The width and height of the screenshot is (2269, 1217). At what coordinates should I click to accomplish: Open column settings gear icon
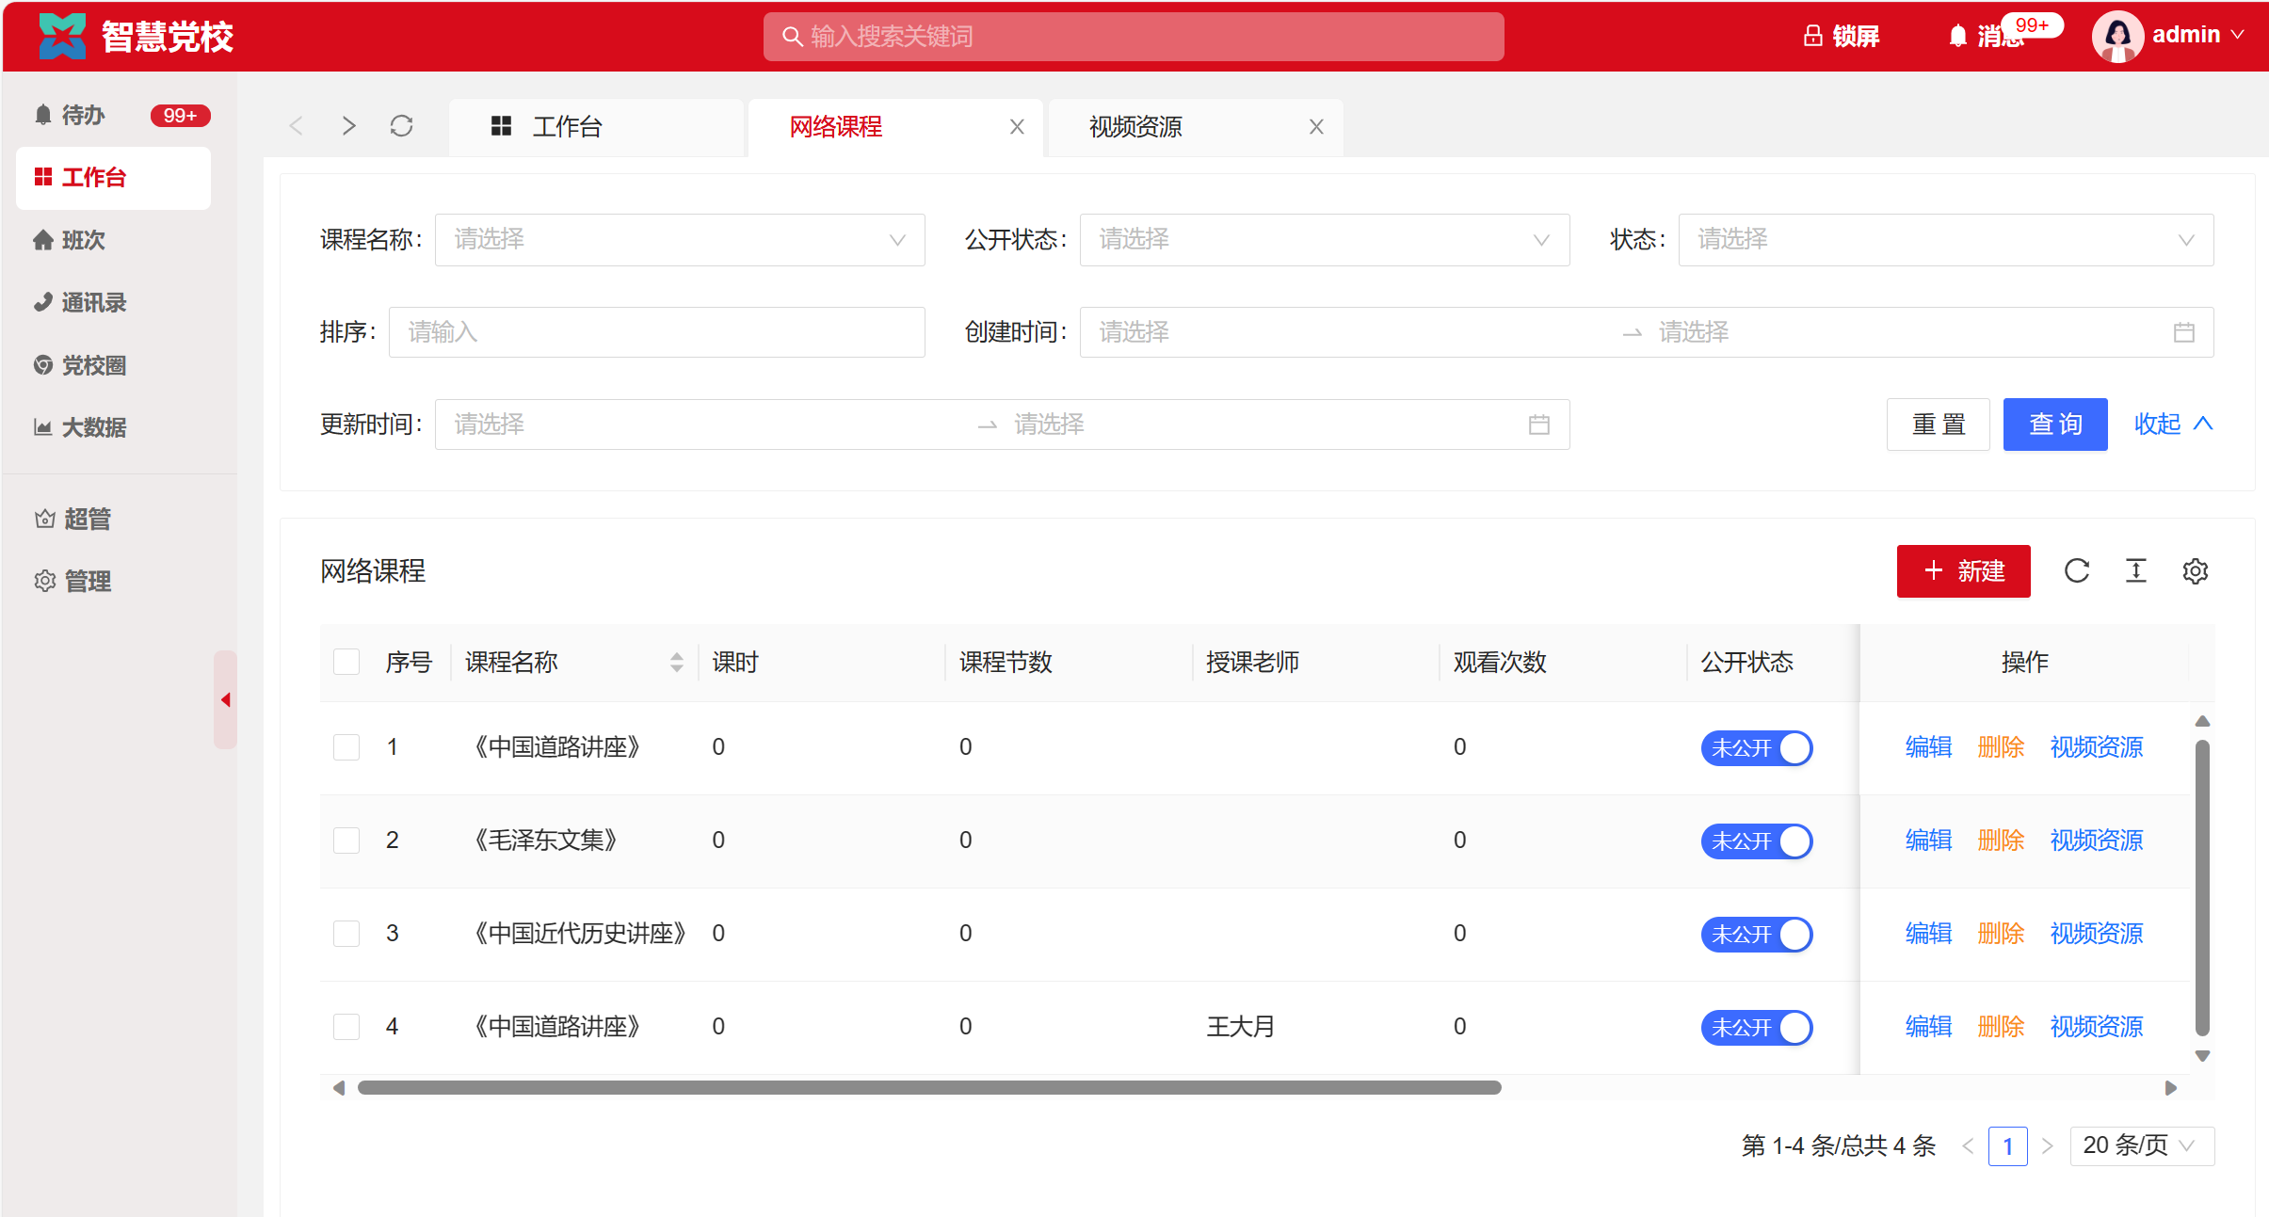pyautogui.click(x=2196, y=571)
